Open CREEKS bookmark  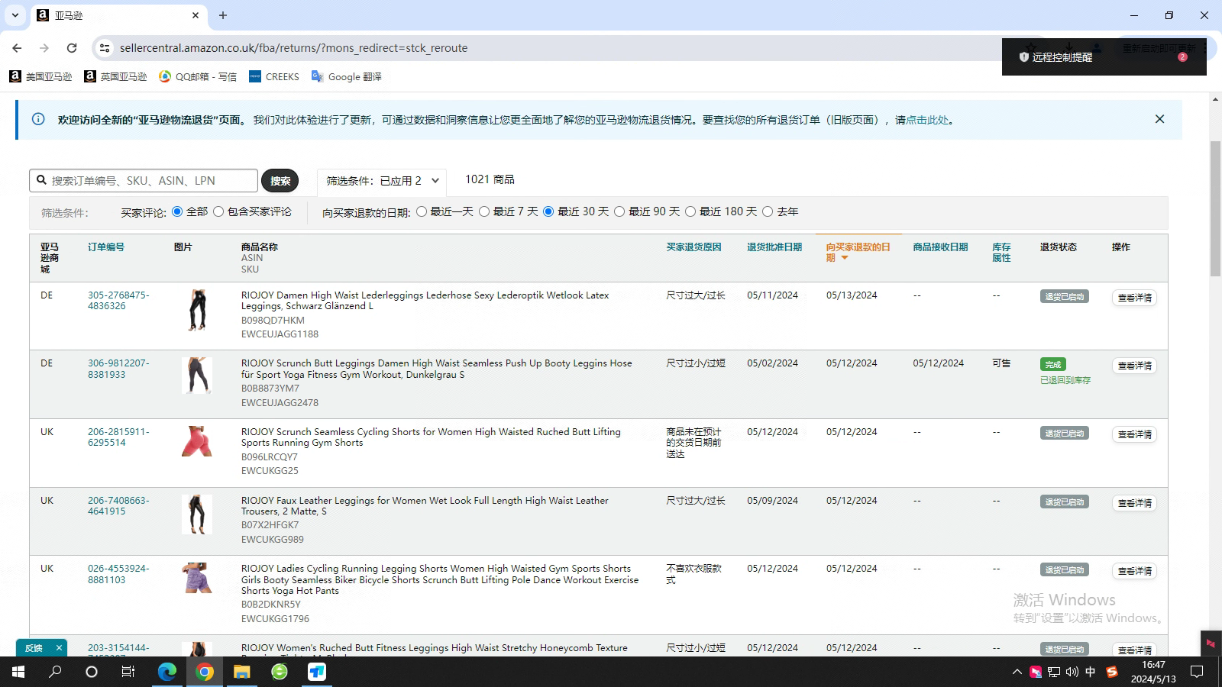click(273, 76)
